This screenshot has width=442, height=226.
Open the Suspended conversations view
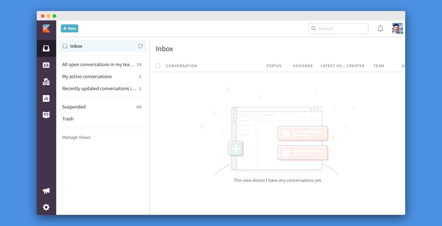click(x=74, y=107)
